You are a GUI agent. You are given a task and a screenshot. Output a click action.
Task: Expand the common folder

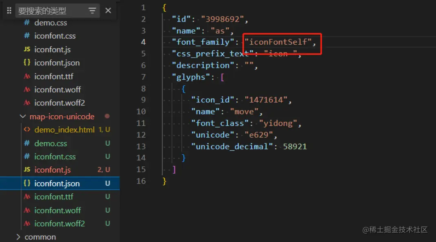[x=18, y=237]
